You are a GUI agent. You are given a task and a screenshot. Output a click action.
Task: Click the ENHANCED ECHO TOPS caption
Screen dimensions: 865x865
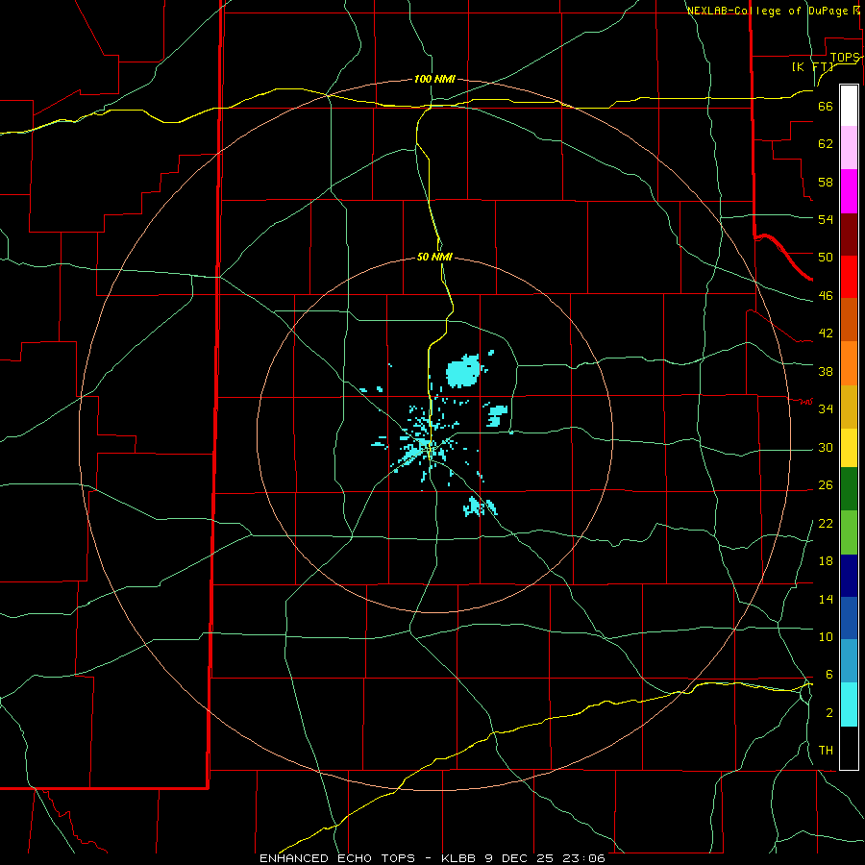point(337,858)
